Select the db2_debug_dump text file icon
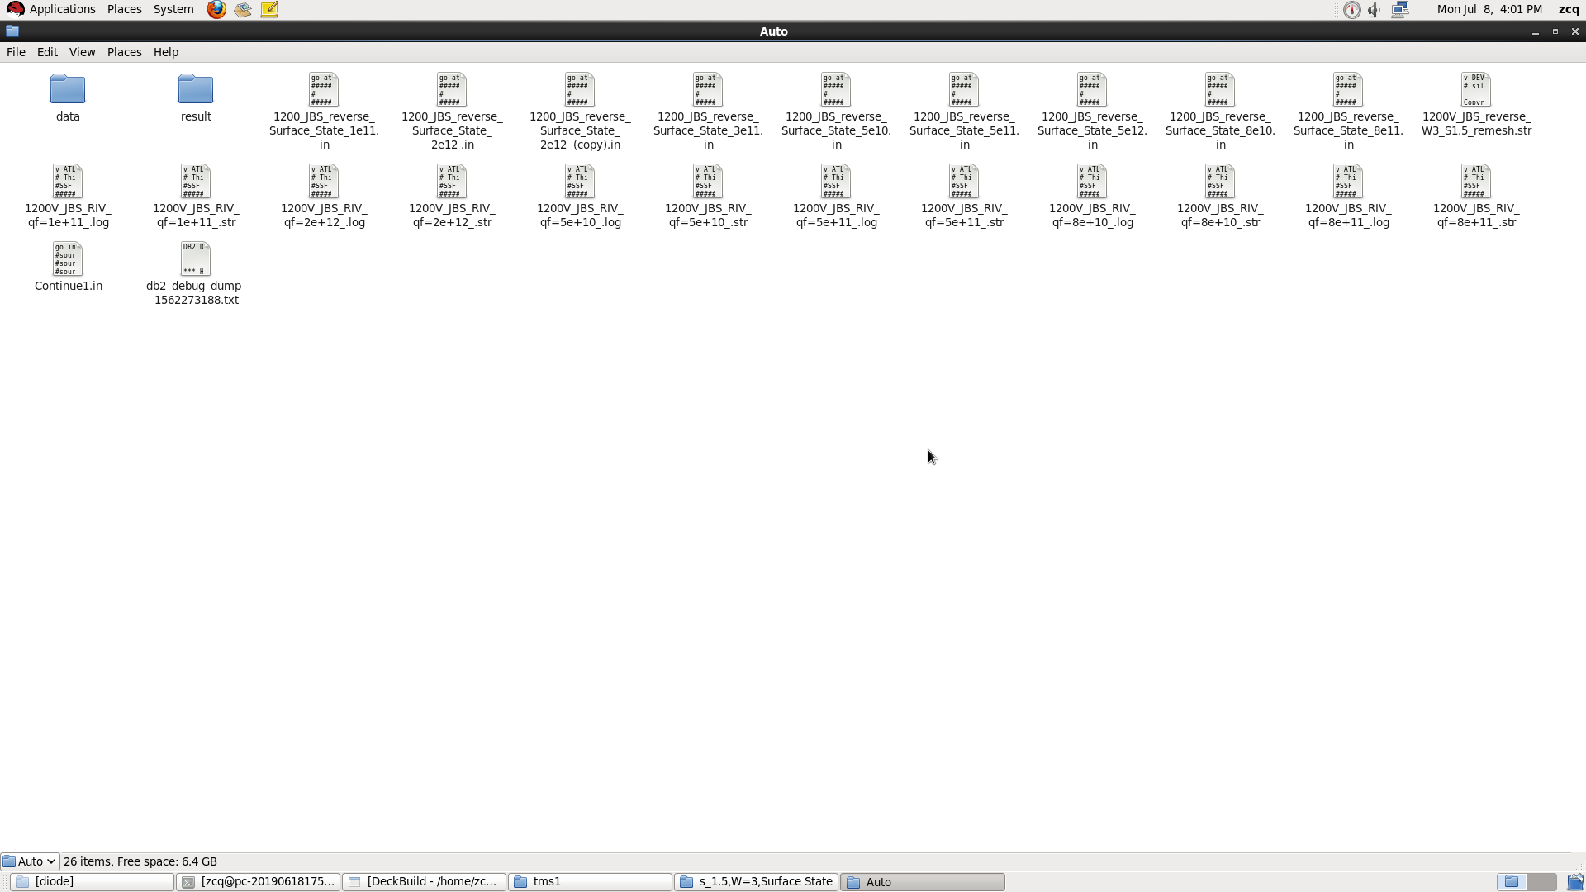This screenshot has width=1586, height=892. (x=196, y=259)
